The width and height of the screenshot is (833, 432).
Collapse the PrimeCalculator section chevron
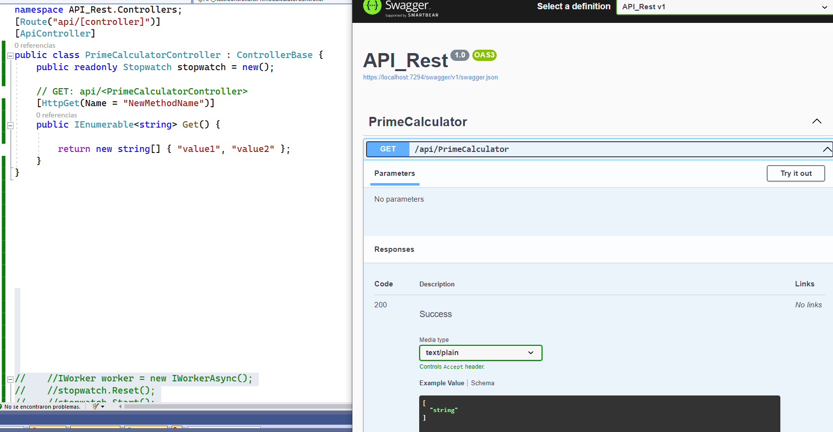pos(817,121)
